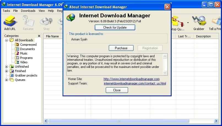The image size is (222, 126).
Task: Open the contact_us.html support link
Action: (x=135, y=83)
